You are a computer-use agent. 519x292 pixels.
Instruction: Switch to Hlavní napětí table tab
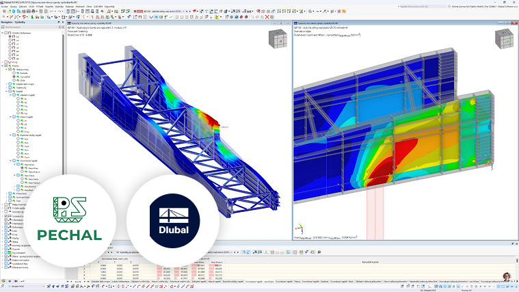tap(215, 282)
